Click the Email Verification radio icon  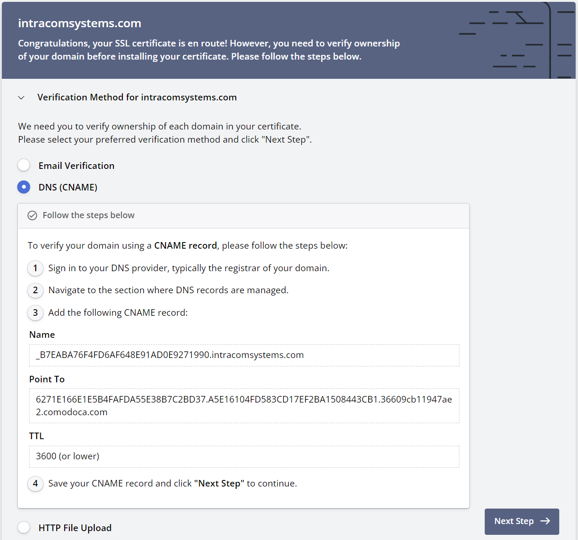tap(23, 165)
